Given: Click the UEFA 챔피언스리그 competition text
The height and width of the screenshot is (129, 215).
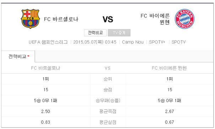Looking at the screenshot, I should (48, 42).
